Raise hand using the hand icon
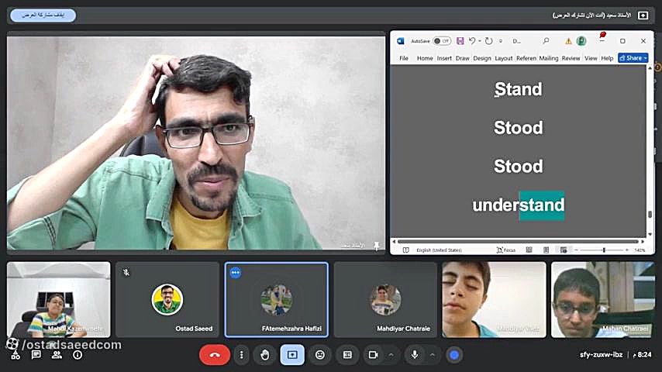Screen dimensions: 662x372 [265, 355]
